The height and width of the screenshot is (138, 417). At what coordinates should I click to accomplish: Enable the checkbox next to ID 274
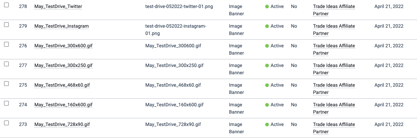[x=6, y=103]
